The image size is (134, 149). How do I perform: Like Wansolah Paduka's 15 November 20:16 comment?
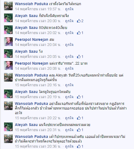69,85
